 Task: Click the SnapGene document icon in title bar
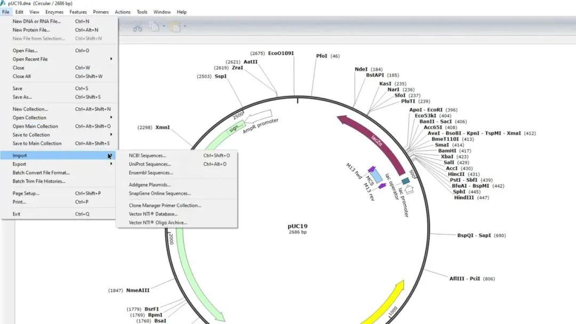[x=4, y=3]
